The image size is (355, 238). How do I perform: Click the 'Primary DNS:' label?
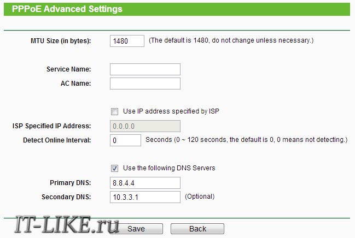click(71, 183)
